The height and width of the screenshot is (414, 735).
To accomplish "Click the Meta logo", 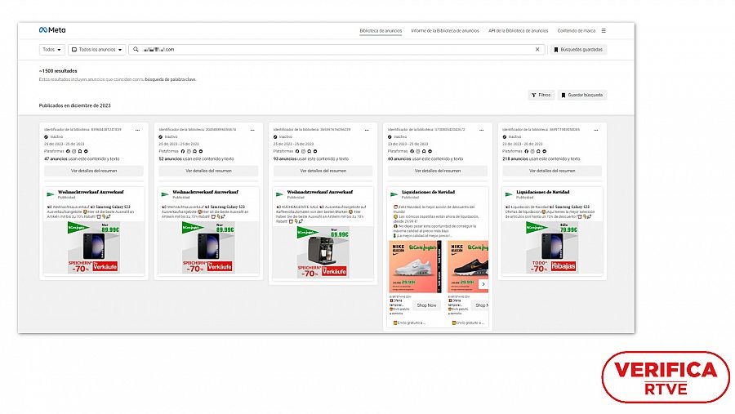I will point(52,30).
